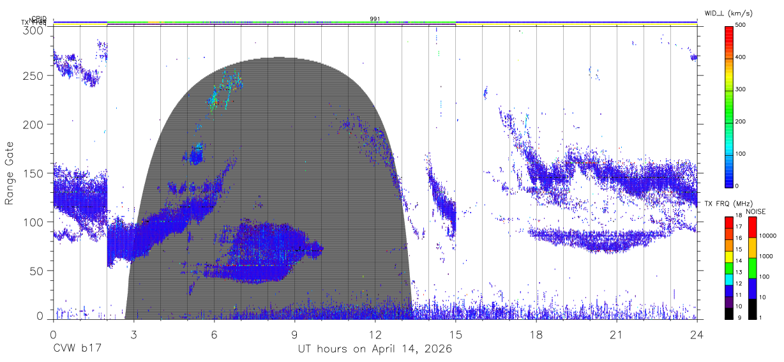Viewport: 784px width, 362px height.
Task: Click the x-axis tick label '12'
Action: (375, 335)
